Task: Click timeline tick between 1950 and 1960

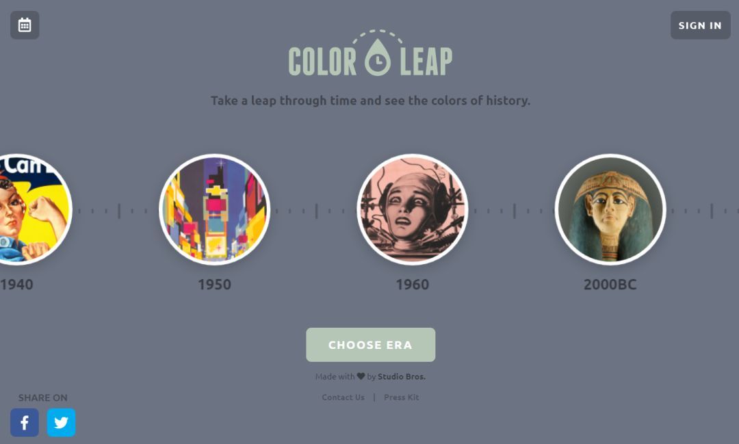Action: pos(317,211)
